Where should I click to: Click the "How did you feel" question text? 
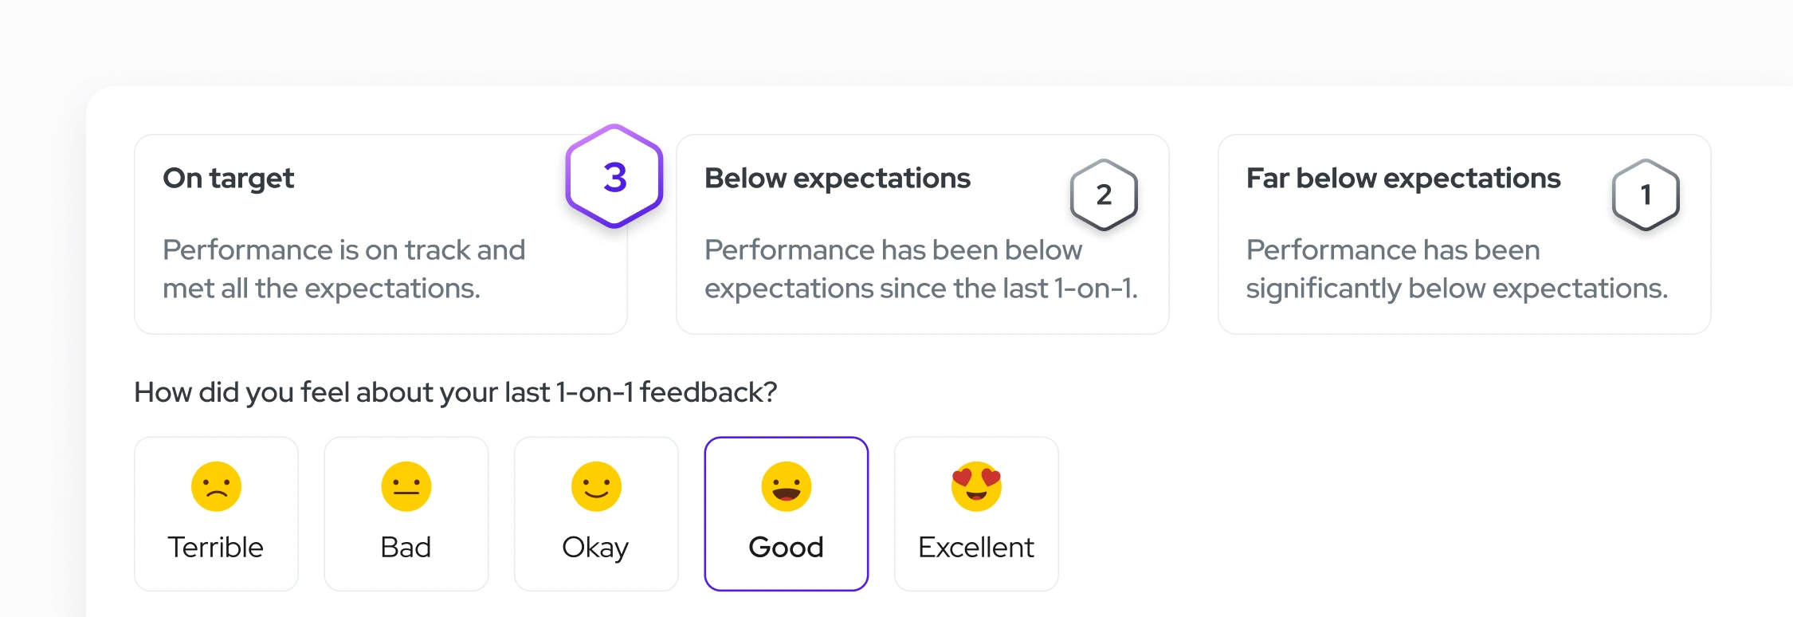(456, 392)
